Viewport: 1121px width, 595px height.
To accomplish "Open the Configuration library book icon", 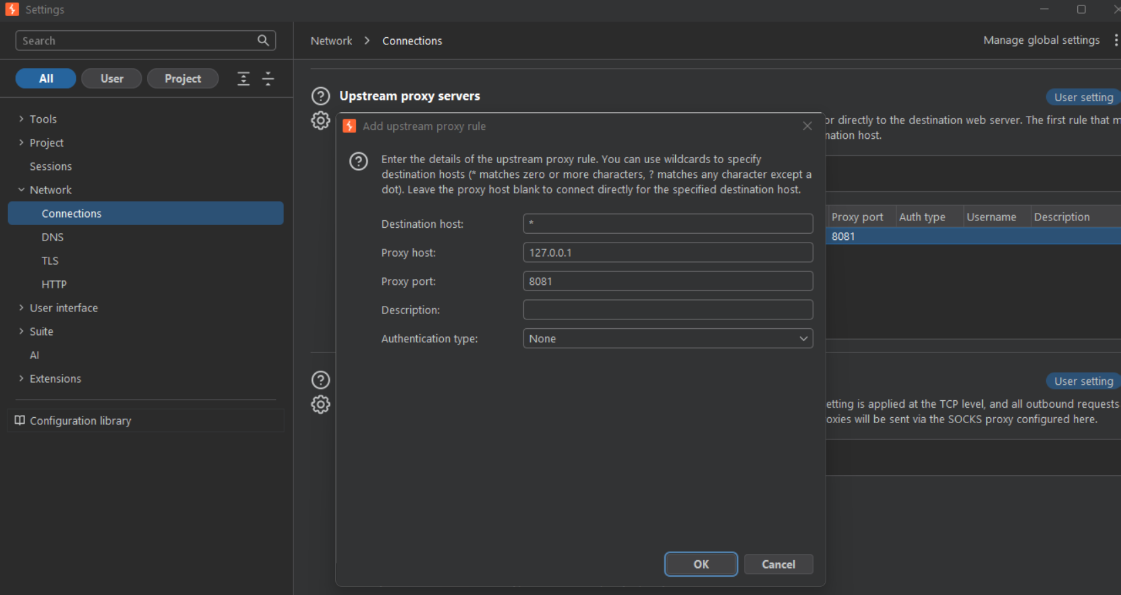I will tap(20, 420).
